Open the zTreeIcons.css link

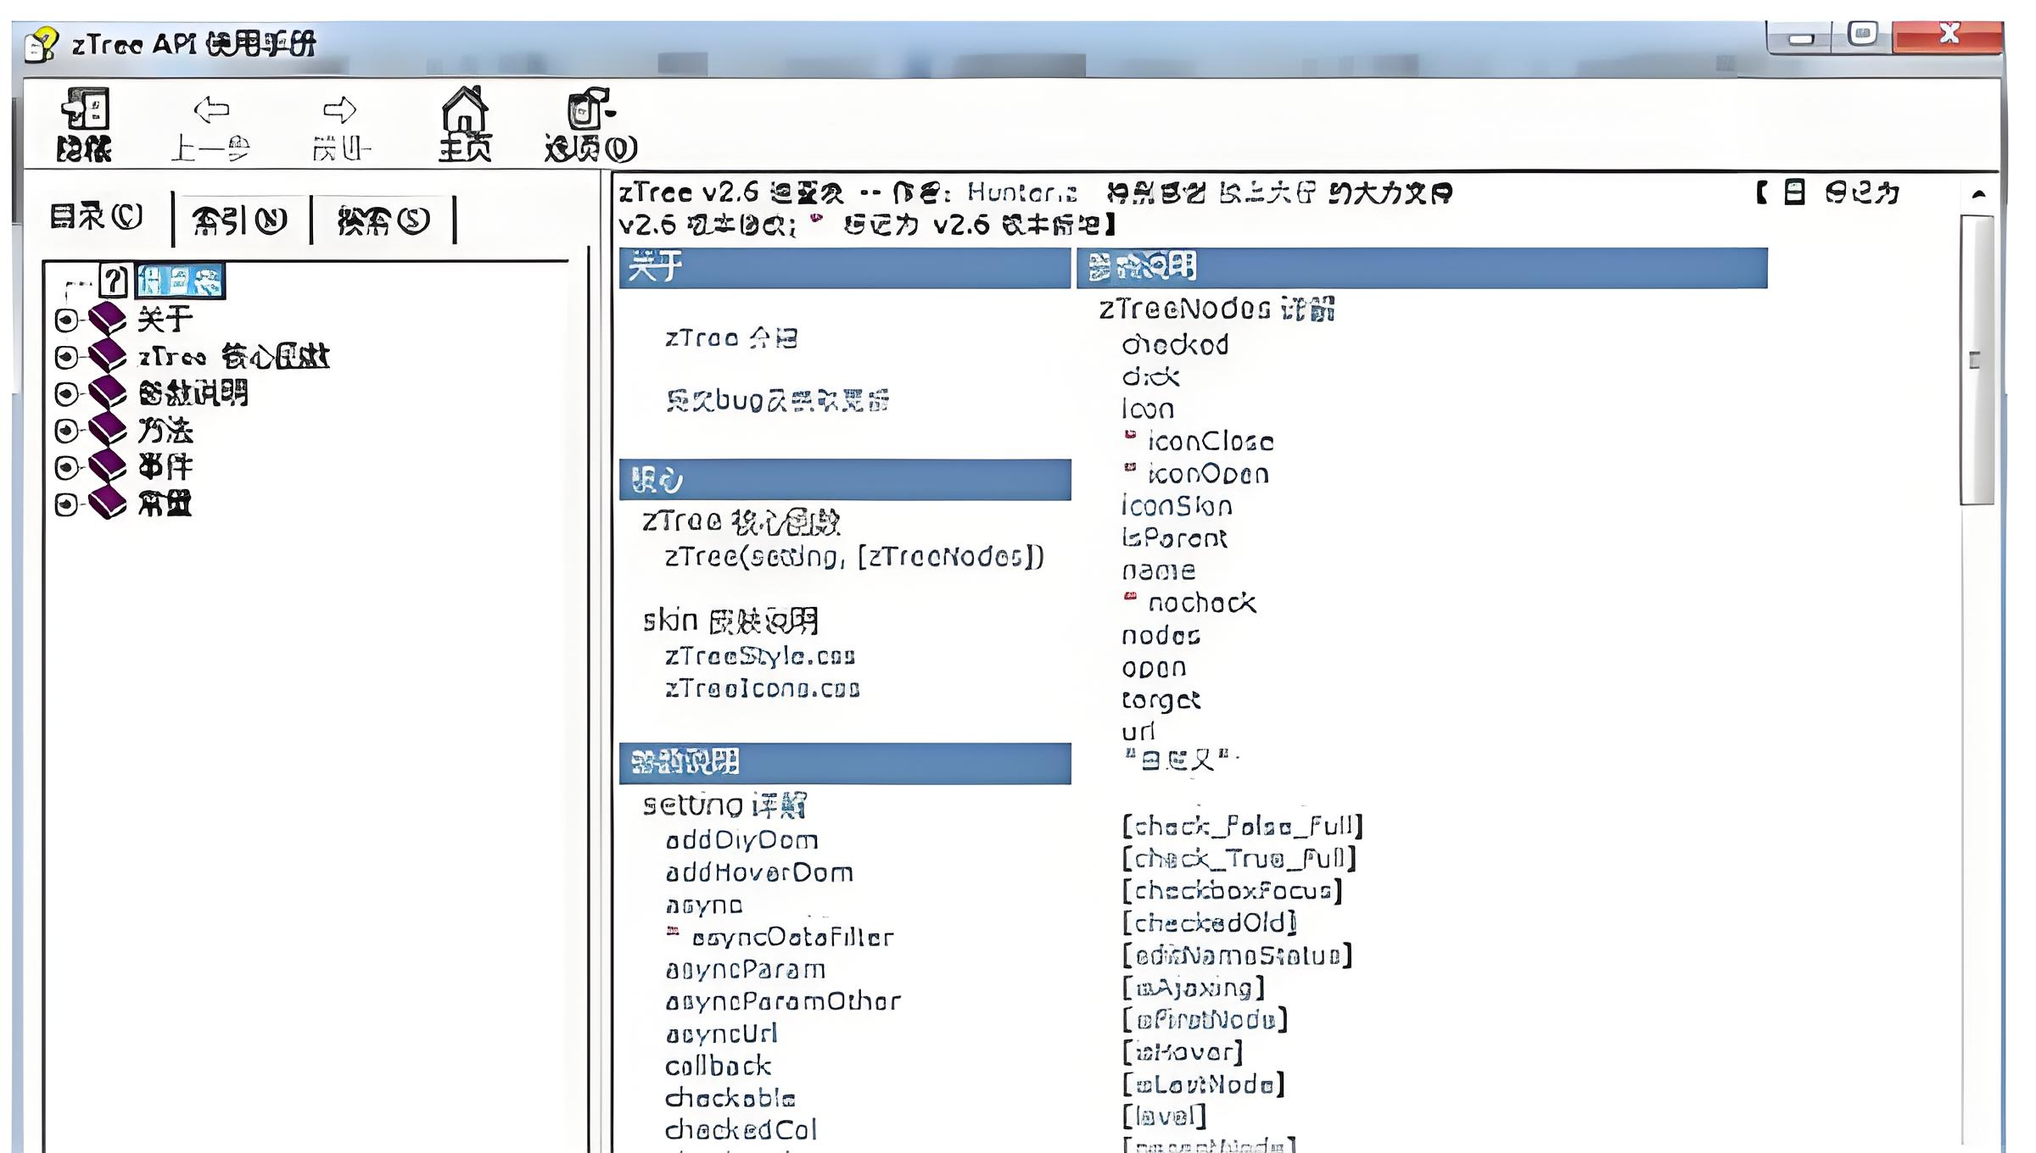coord(763,688)
